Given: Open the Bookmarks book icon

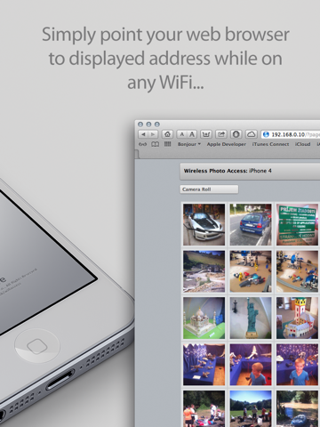Looking at the screenshot, I should [x=156, y=144].
